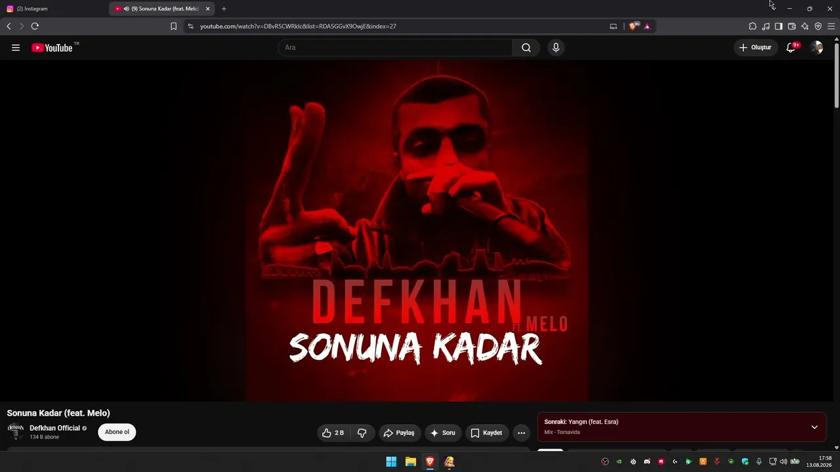Open media controls music note icon

coord(766,26)
